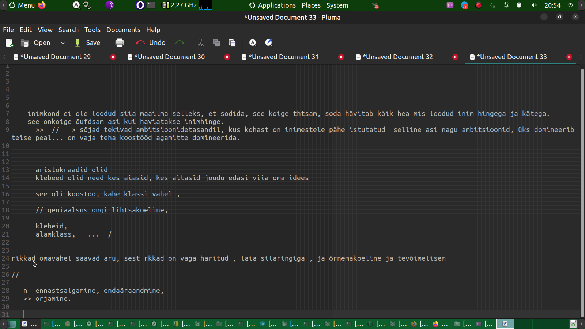Click the volume speaker icon in panel
The width and height of the screenshot is (585, 329).
(x=534, y=5)
